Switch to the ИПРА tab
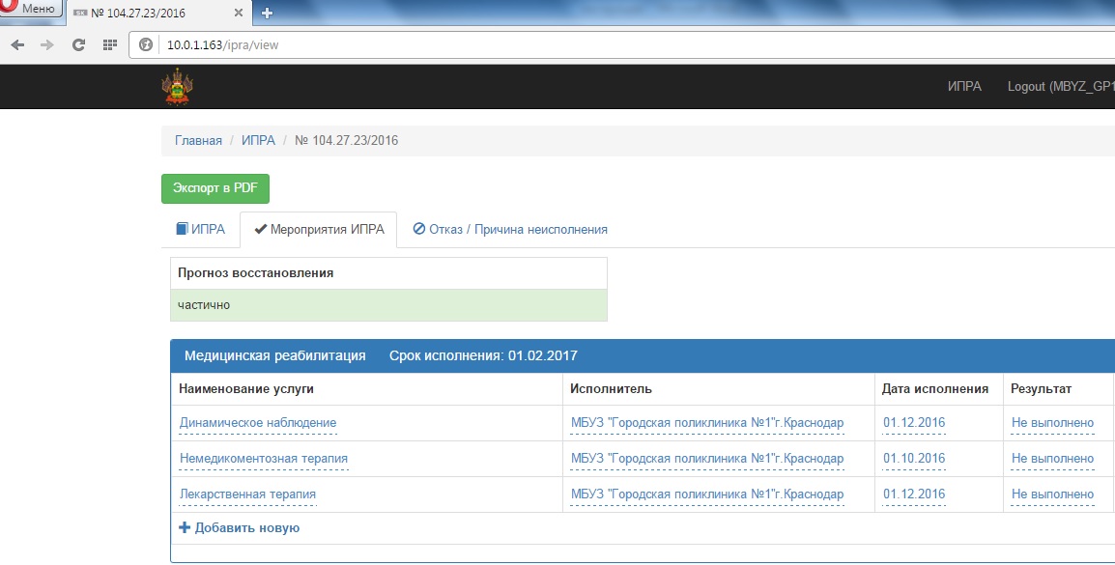 pos(200,230)
